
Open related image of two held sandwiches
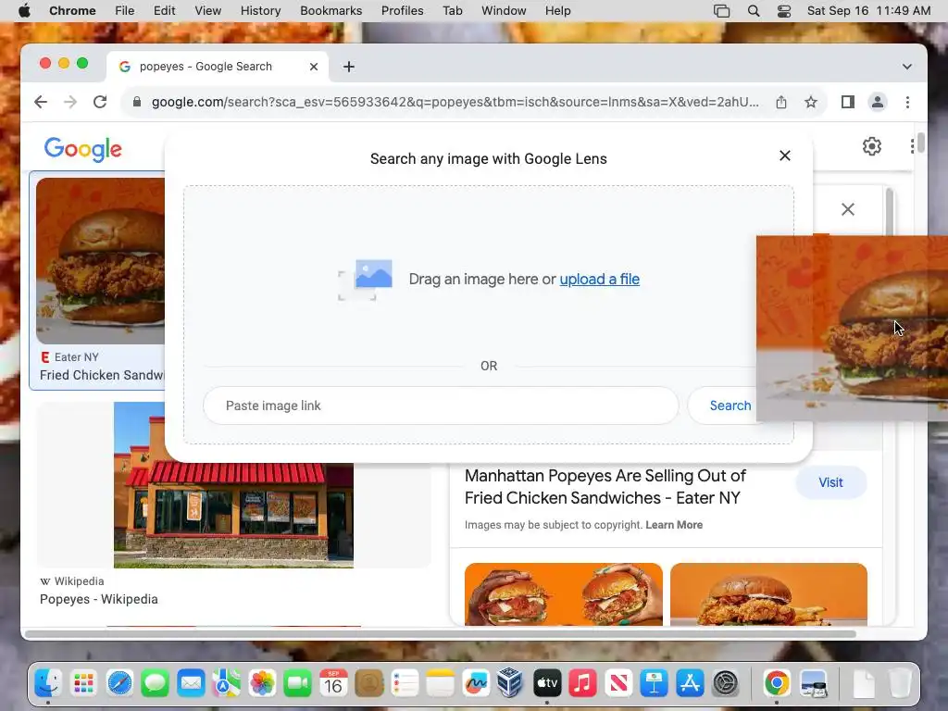564,594
